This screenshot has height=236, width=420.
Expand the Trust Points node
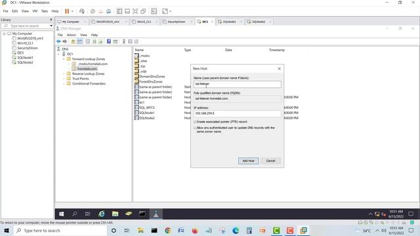[64, 79]
